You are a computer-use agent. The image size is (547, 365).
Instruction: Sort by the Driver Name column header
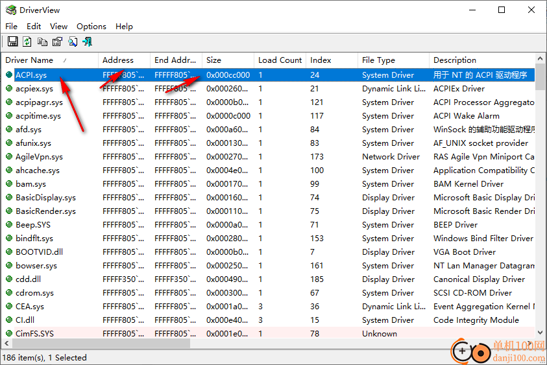50,60
